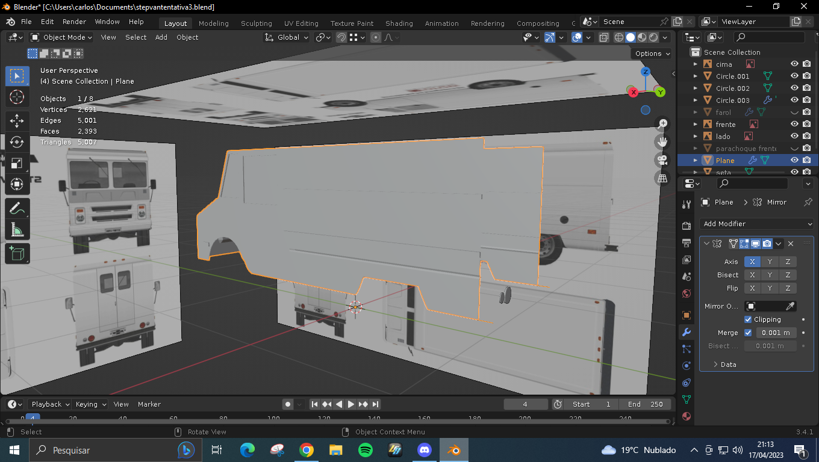Viewport: 819px width, 462px height.
Task: Expand the Plane tree item
Action: [696, 160]
